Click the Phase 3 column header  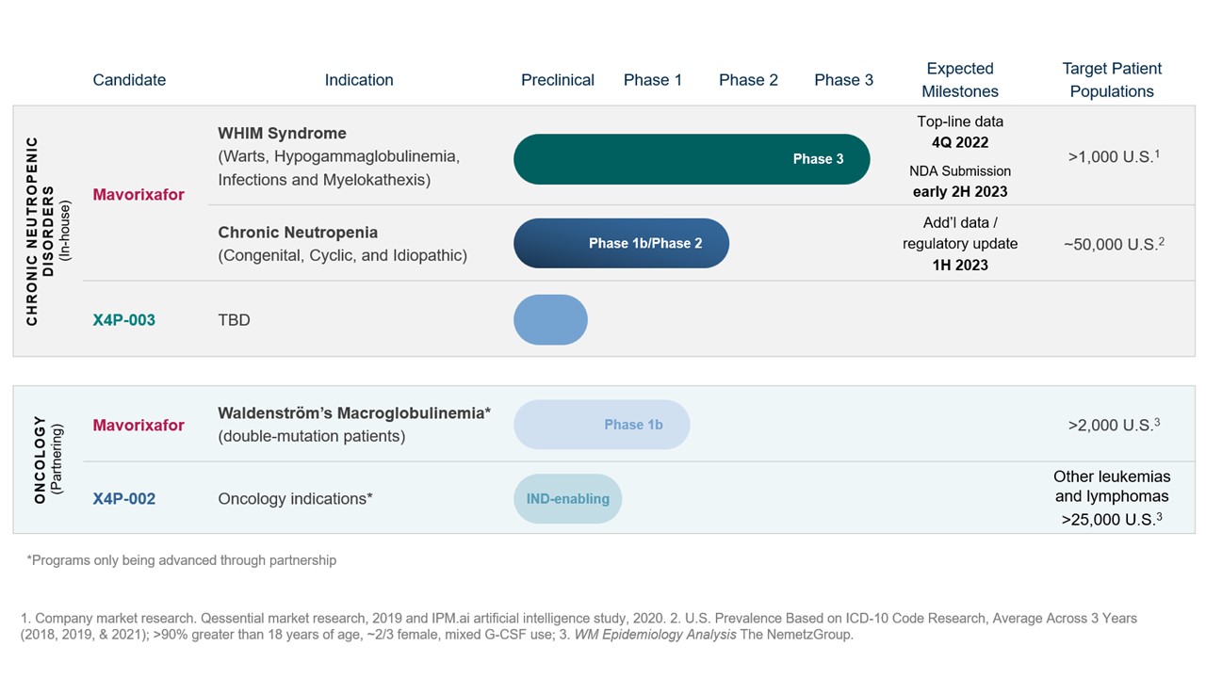(843, 80)
